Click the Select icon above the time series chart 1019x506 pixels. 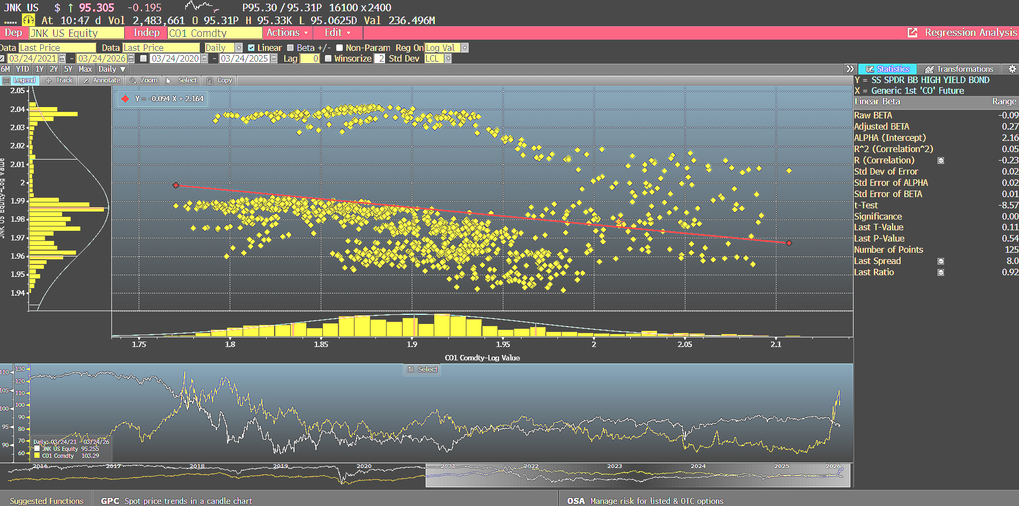tap(422, 369)
